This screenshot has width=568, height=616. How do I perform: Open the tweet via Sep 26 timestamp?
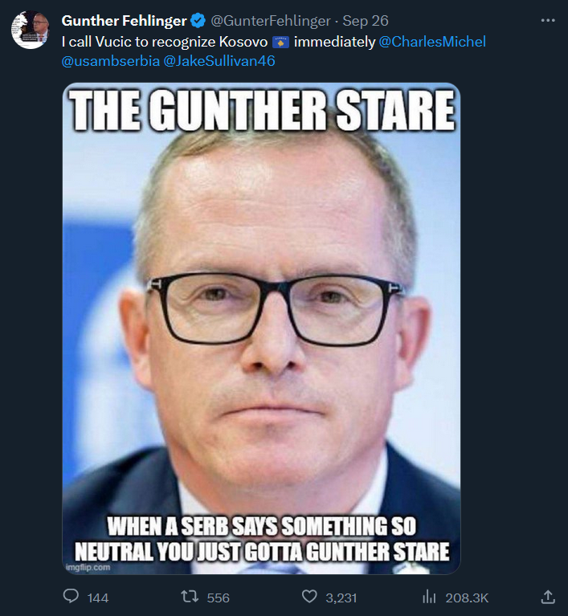[x=366, y=21]
